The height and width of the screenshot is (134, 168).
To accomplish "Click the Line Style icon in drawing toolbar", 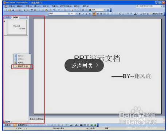I will 81,125.
